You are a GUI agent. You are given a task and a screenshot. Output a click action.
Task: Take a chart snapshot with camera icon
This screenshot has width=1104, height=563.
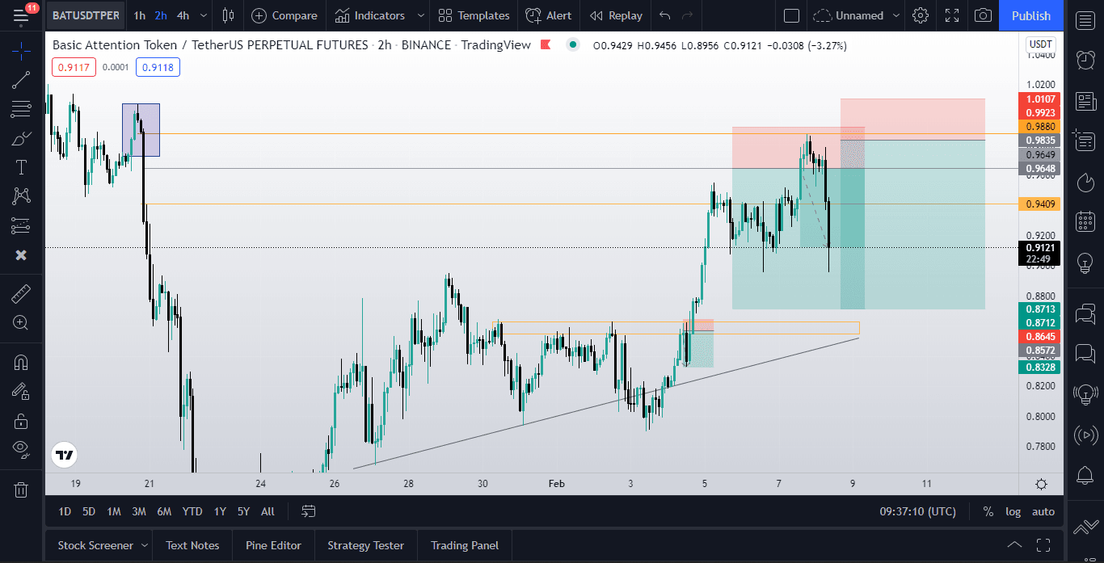click(983, 15)
